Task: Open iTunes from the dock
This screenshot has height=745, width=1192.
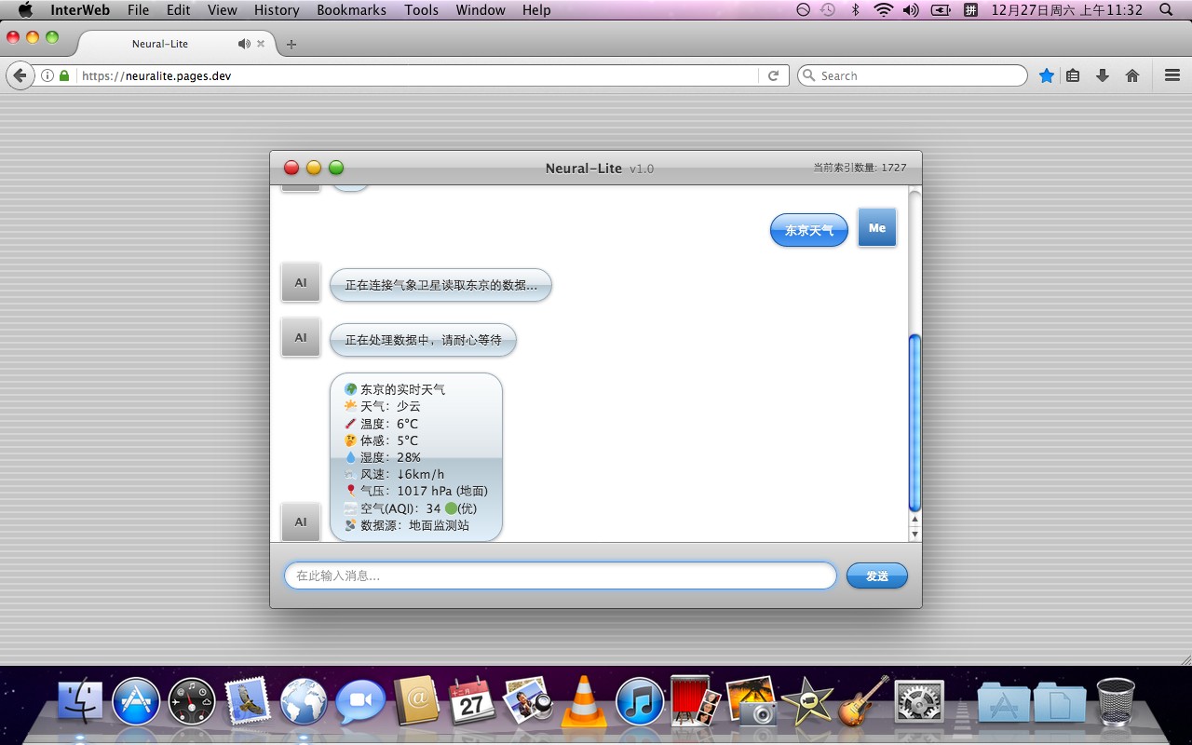Action: point(639,701)
